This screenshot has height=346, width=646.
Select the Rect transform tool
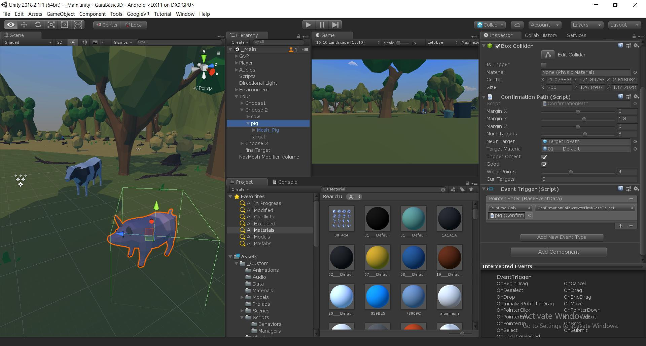pyautogui.click(x=65, y=25)
